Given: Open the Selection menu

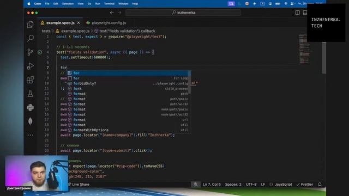Looking at the screenshot, I should [x=68, y=4].
